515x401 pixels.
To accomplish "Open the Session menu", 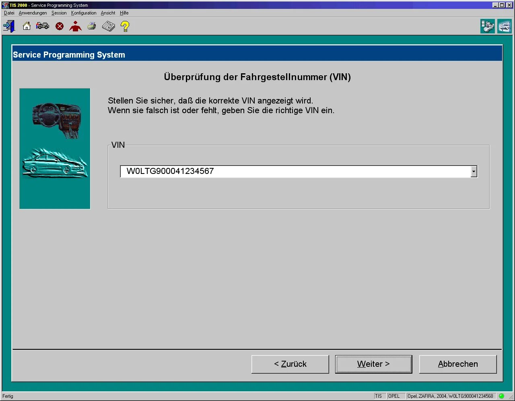I will [59, 13].
